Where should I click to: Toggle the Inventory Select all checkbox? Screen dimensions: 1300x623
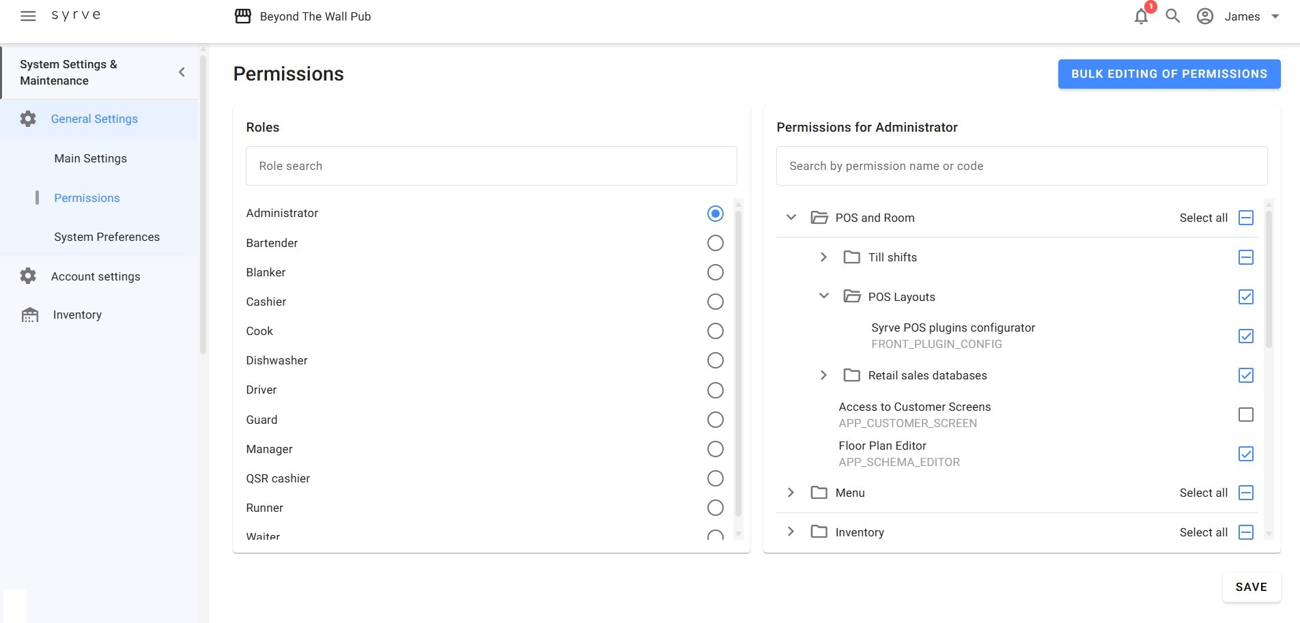coord(1245,532)
